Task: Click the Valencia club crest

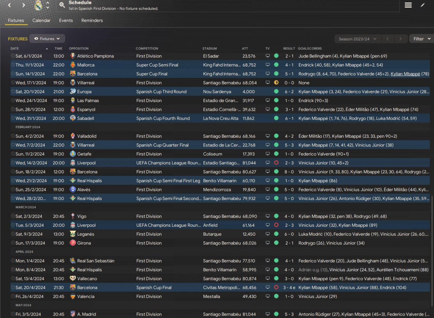Action: [73, 296]
